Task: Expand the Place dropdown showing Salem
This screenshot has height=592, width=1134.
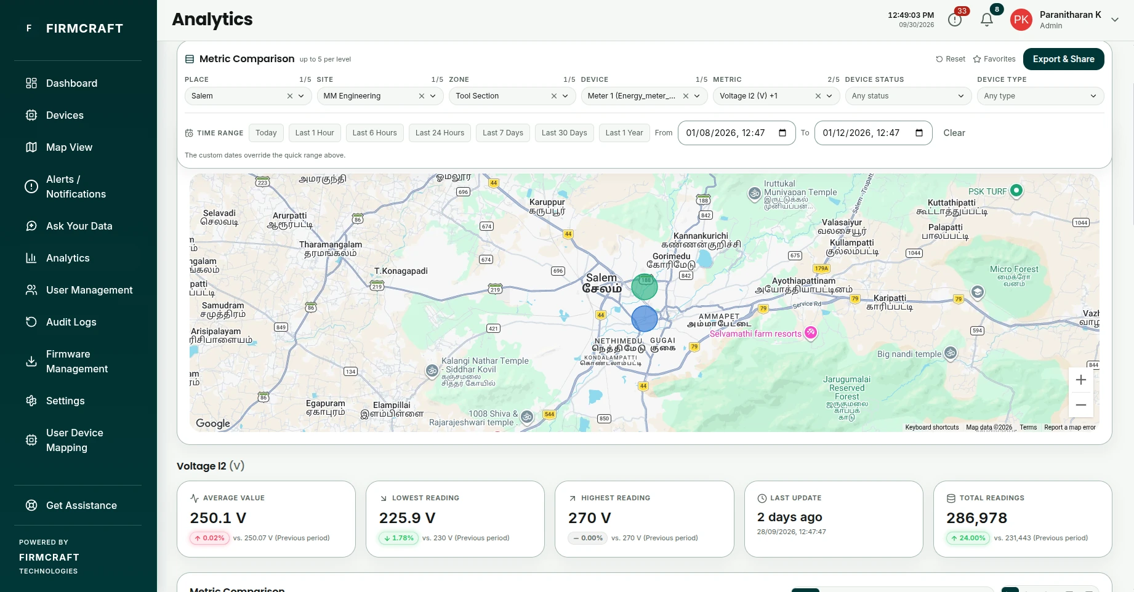Action: click(301, 96)
